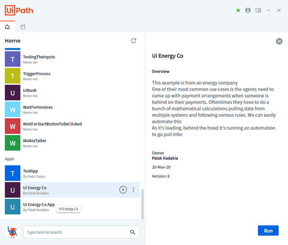Click the UiPath logo
The image size is (288, 245).
pyautogui.click(x=19, y=11)
